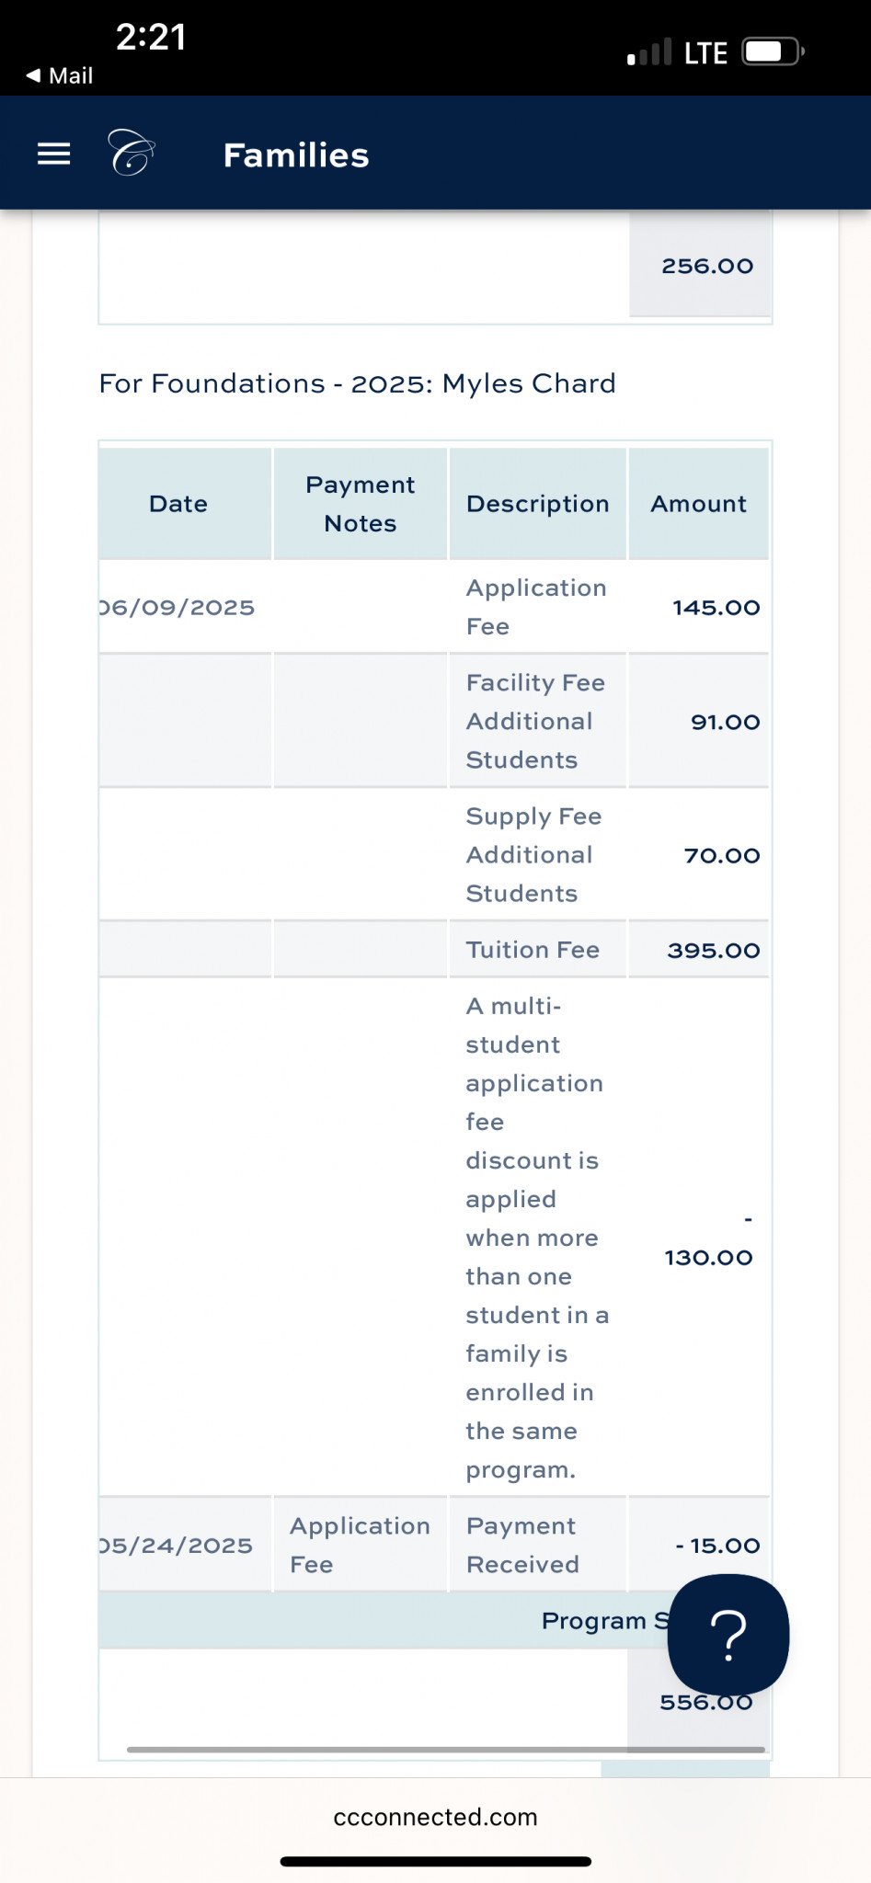This screenshot has width=871, height=1883.
Task: Open the help question mark button
Action: click(728, 1634)
